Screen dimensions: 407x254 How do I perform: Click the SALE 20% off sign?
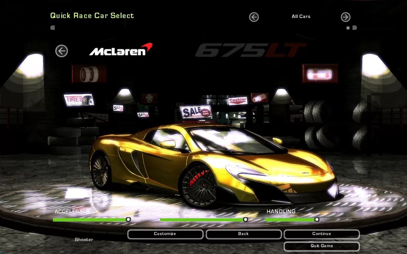click(x=196, y=112)
